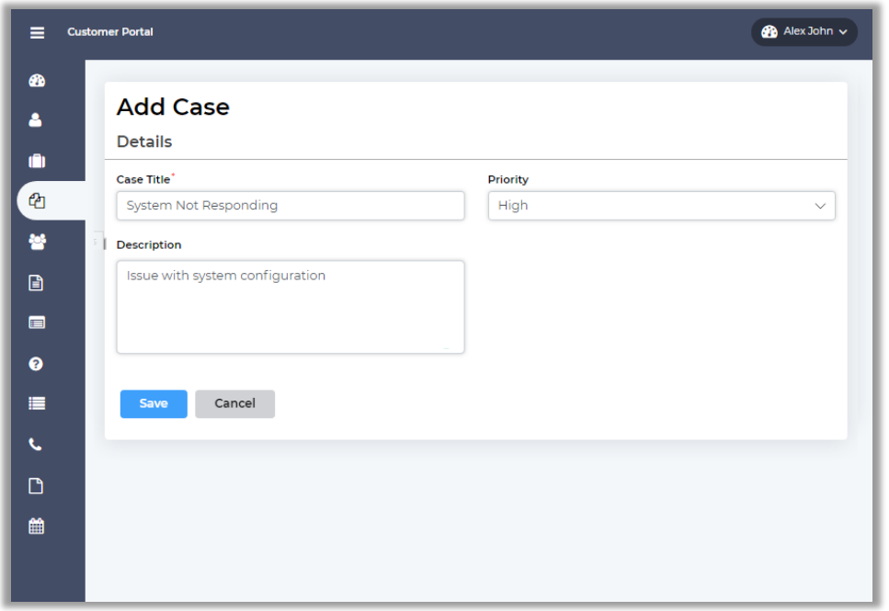Expand the Priority dropdown showing High

[x=661, y=206]
